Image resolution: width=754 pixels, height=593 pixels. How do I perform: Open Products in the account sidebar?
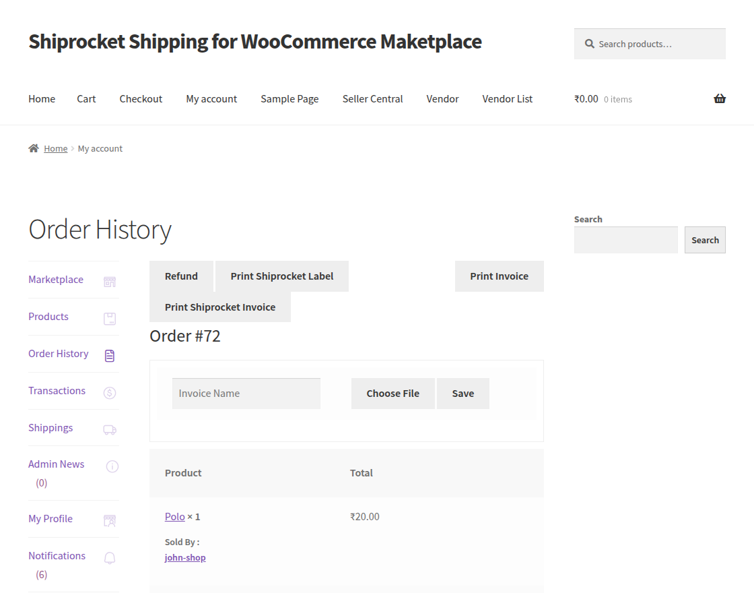[x=48, y=317]
